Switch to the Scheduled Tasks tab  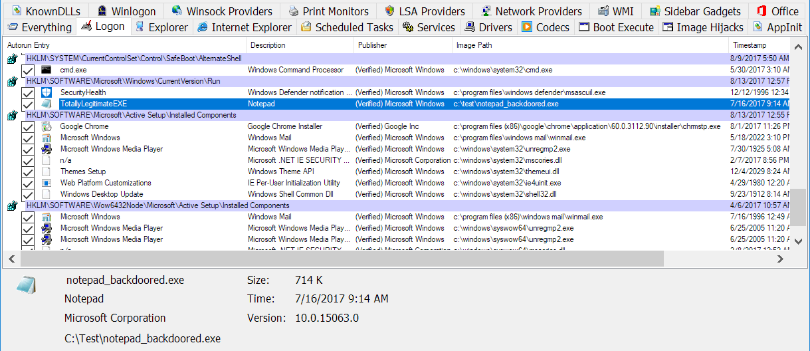pos(347,27)
